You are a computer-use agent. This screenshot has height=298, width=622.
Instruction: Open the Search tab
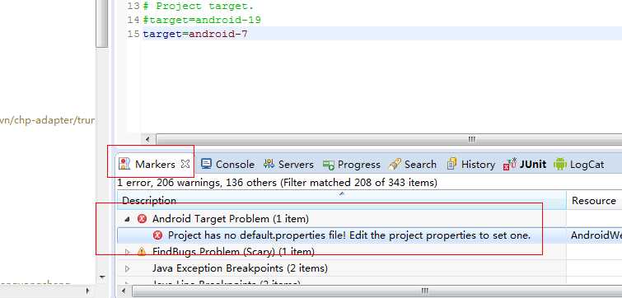point(413,164)
